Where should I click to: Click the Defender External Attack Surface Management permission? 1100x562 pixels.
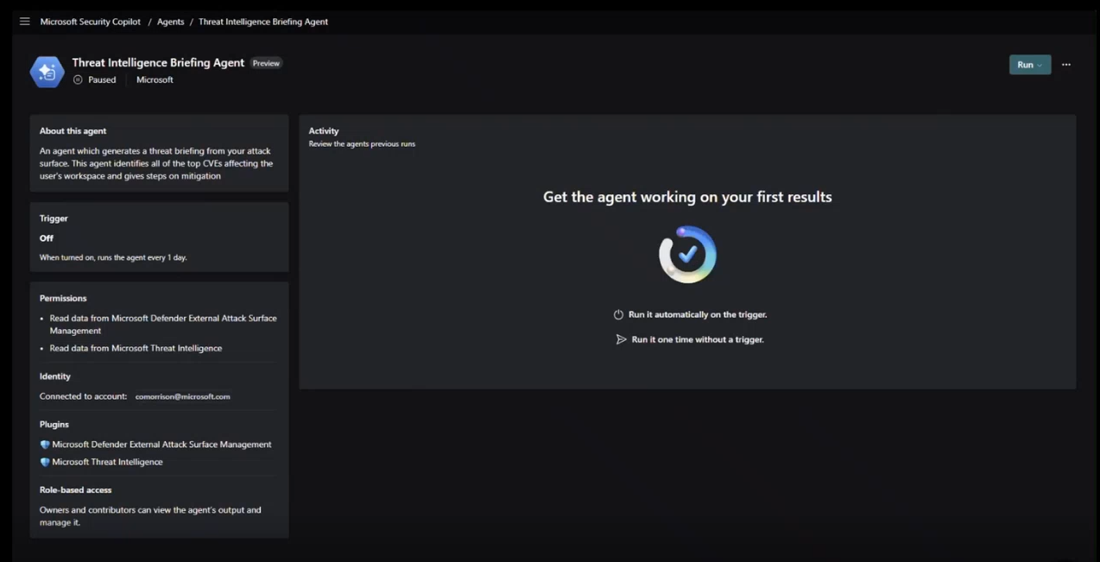(163, 325)
